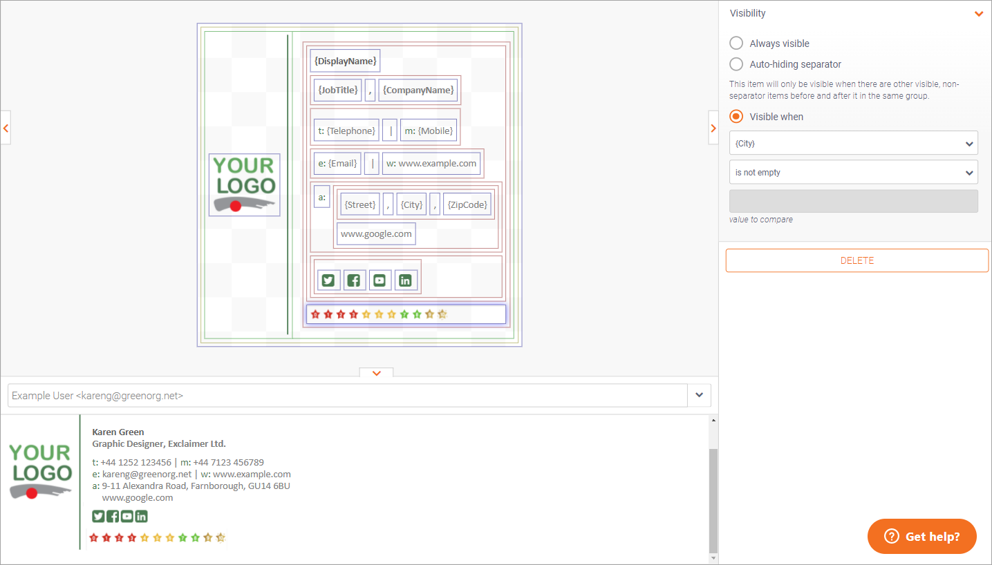Click the YOUR LOGO image in the designer
Screen dimensions: 992x565
tap(244, 184)
